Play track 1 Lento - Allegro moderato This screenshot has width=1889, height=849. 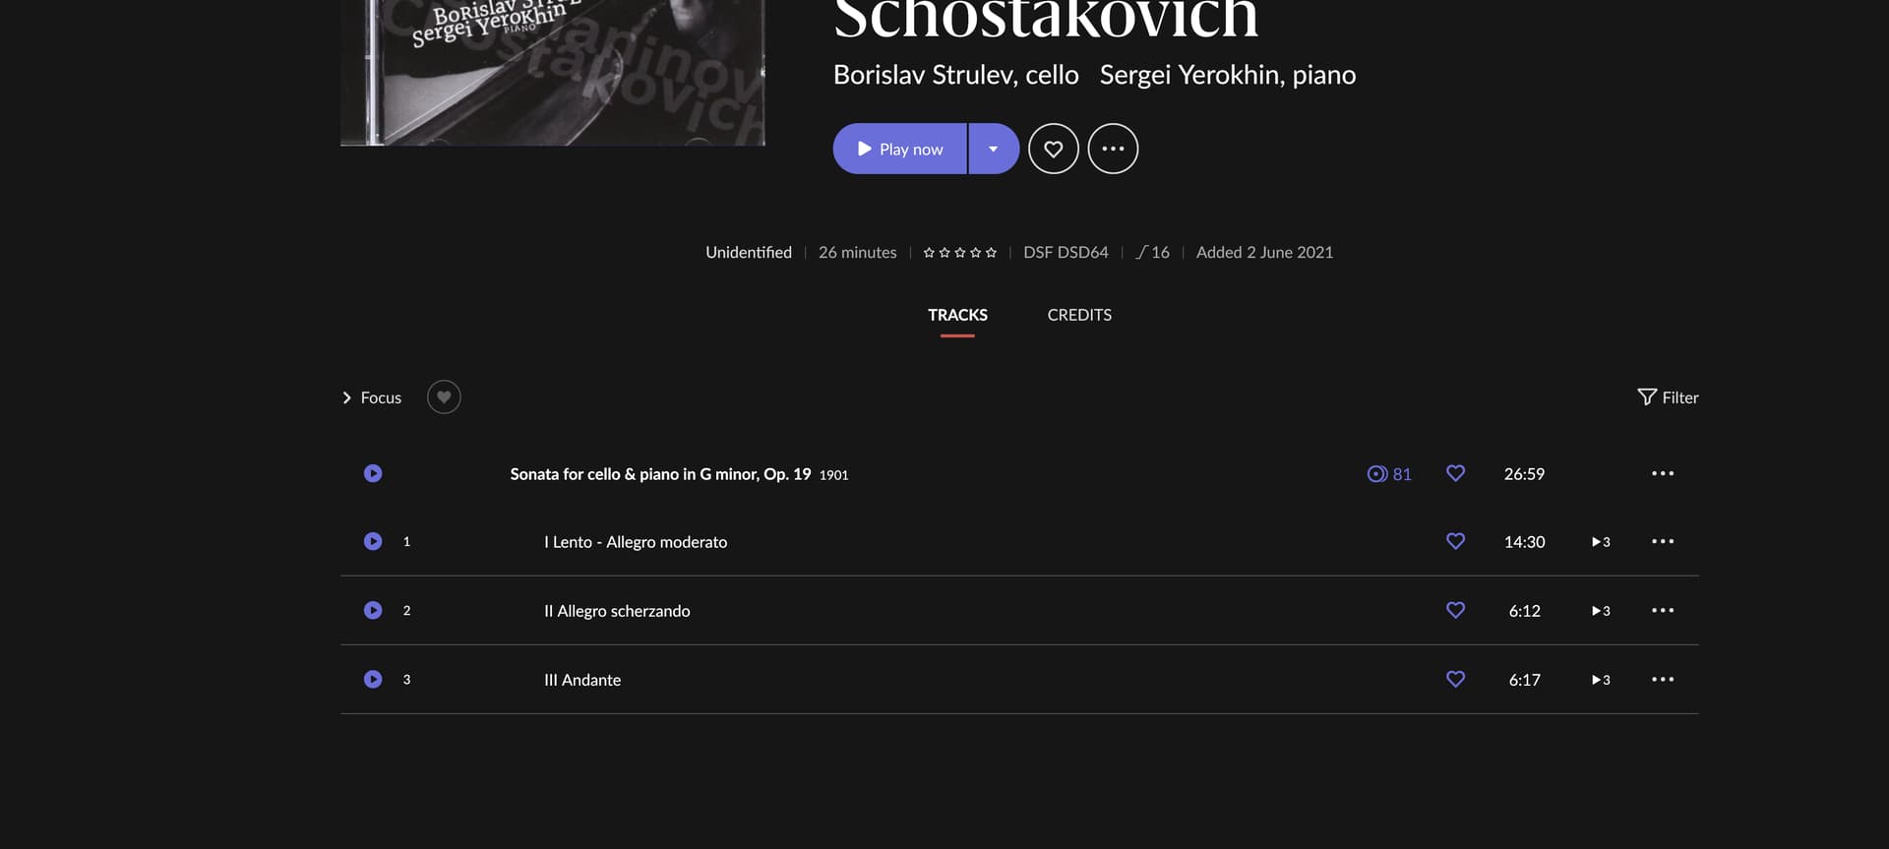(x=373, y=541)
